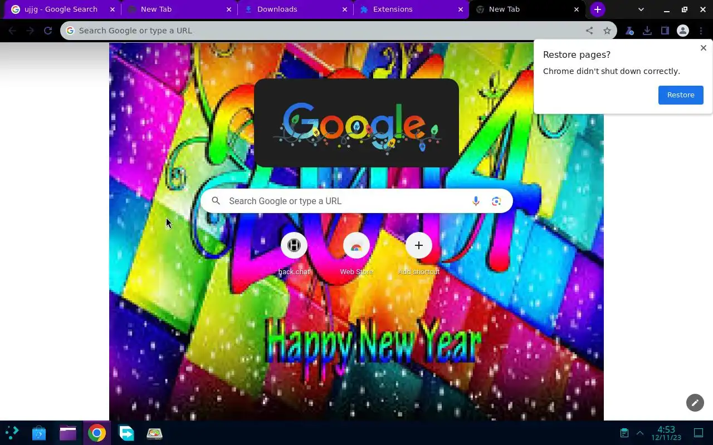Open Chrome Labs flask icon
713x445 pixels.
pyautogui.click(x=629, y=31)
